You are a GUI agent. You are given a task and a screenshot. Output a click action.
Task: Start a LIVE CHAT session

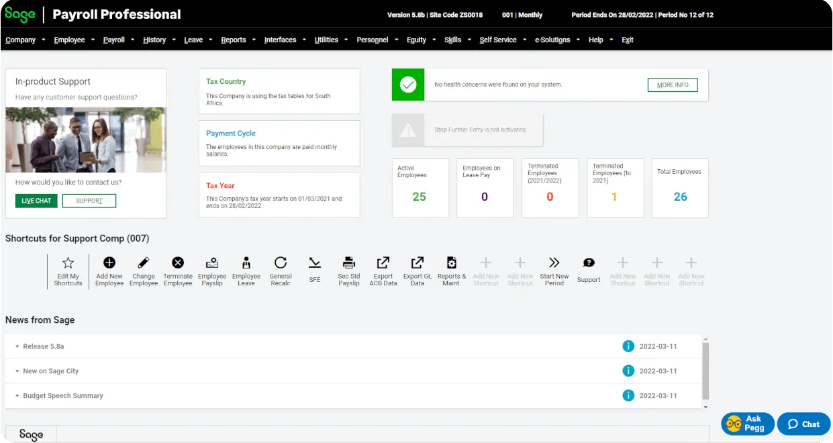click(36, 200)
